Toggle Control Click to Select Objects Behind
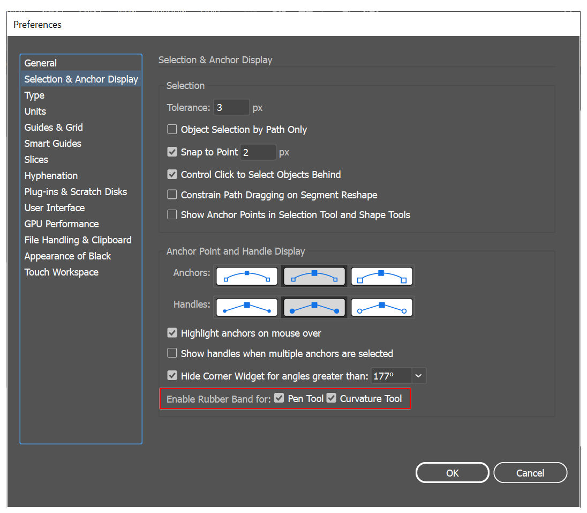This screenshot has width=587, height=513. pyautogui.click(x=172, y=174)
